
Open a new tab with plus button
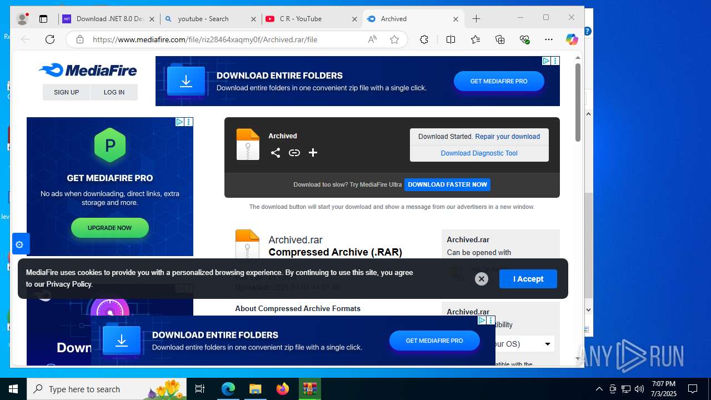click(476, 19)
